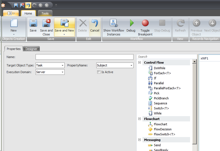The height and width of the screenshot is (151, 220).
Task: Open Show Workflow Instances
Action: click(x=113, y=23)
